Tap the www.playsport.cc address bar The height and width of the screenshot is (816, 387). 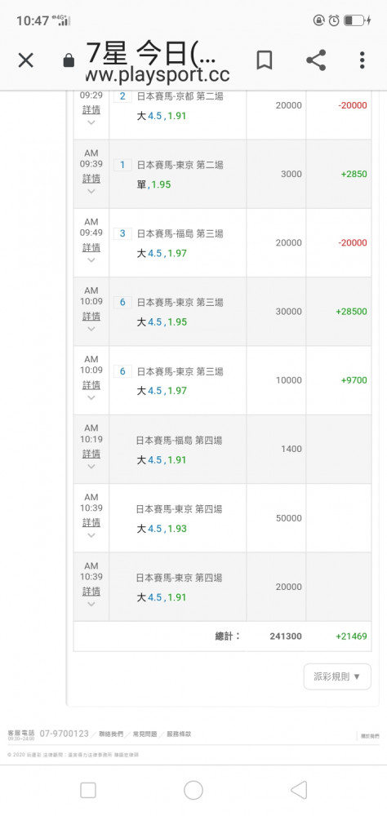click(158, 74)
